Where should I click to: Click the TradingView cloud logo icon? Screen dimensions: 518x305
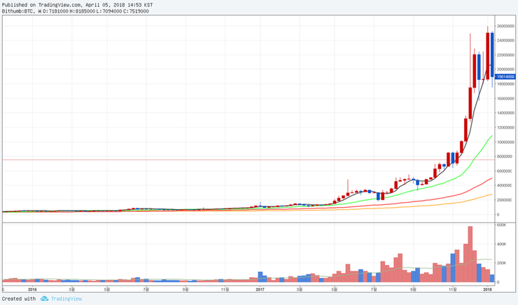(x=44, y=299)
